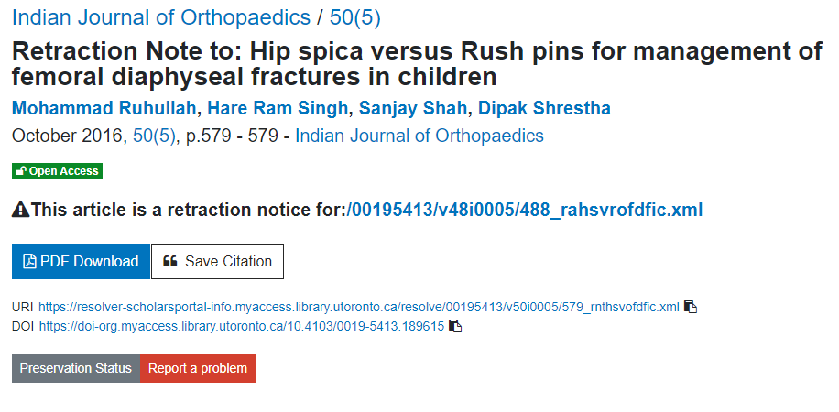This screenshot has width=839, height=412.
Task: Open Indian Journal of Orthopaedics breadcrumb link
Action: tap(161, 17)
